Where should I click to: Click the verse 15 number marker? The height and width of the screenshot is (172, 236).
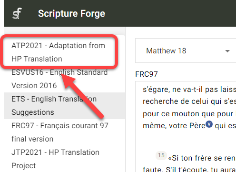coord(161,155)
